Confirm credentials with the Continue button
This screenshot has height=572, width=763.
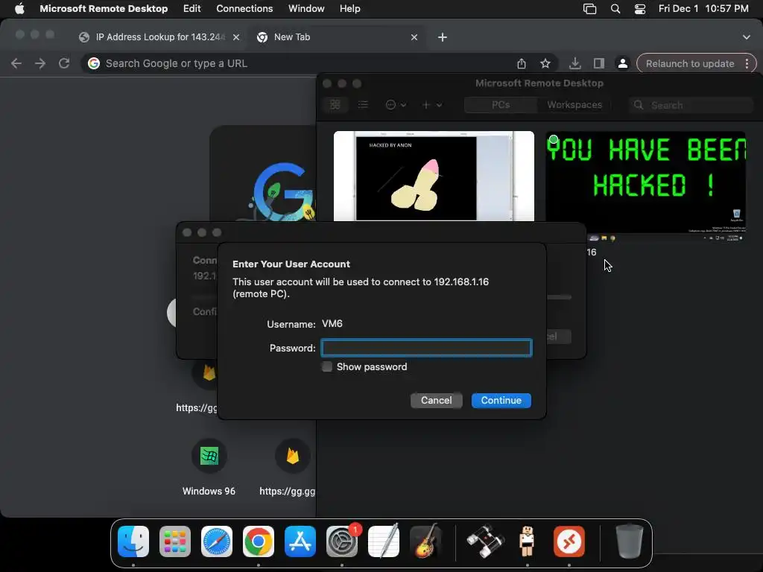501,400
